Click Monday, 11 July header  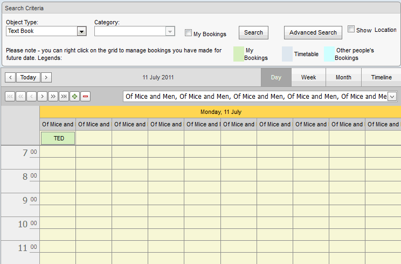(220, 112)
